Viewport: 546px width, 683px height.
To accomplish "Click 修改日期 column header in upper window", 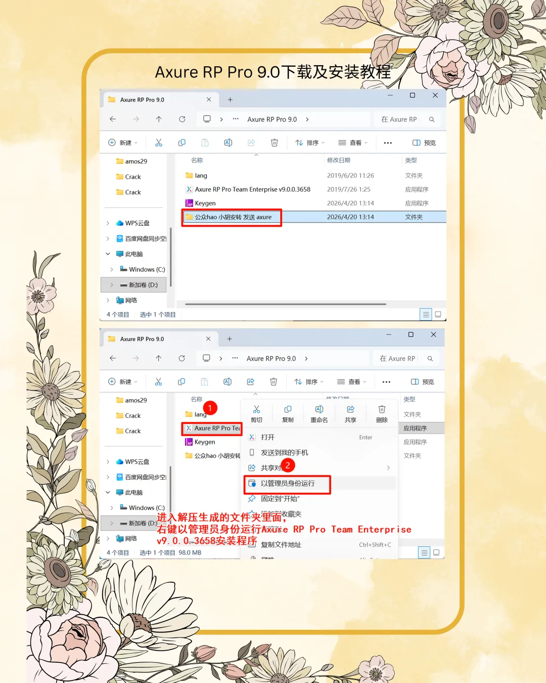I will pyautogui.click(x=339, y=160).
